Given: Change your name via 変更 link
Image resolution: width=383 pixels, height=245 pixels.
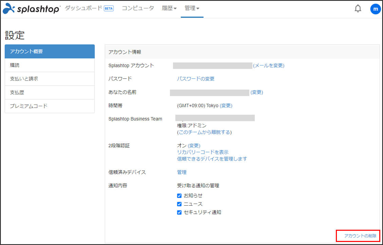Looking at the screenshot, I should [x=257, y=92].
